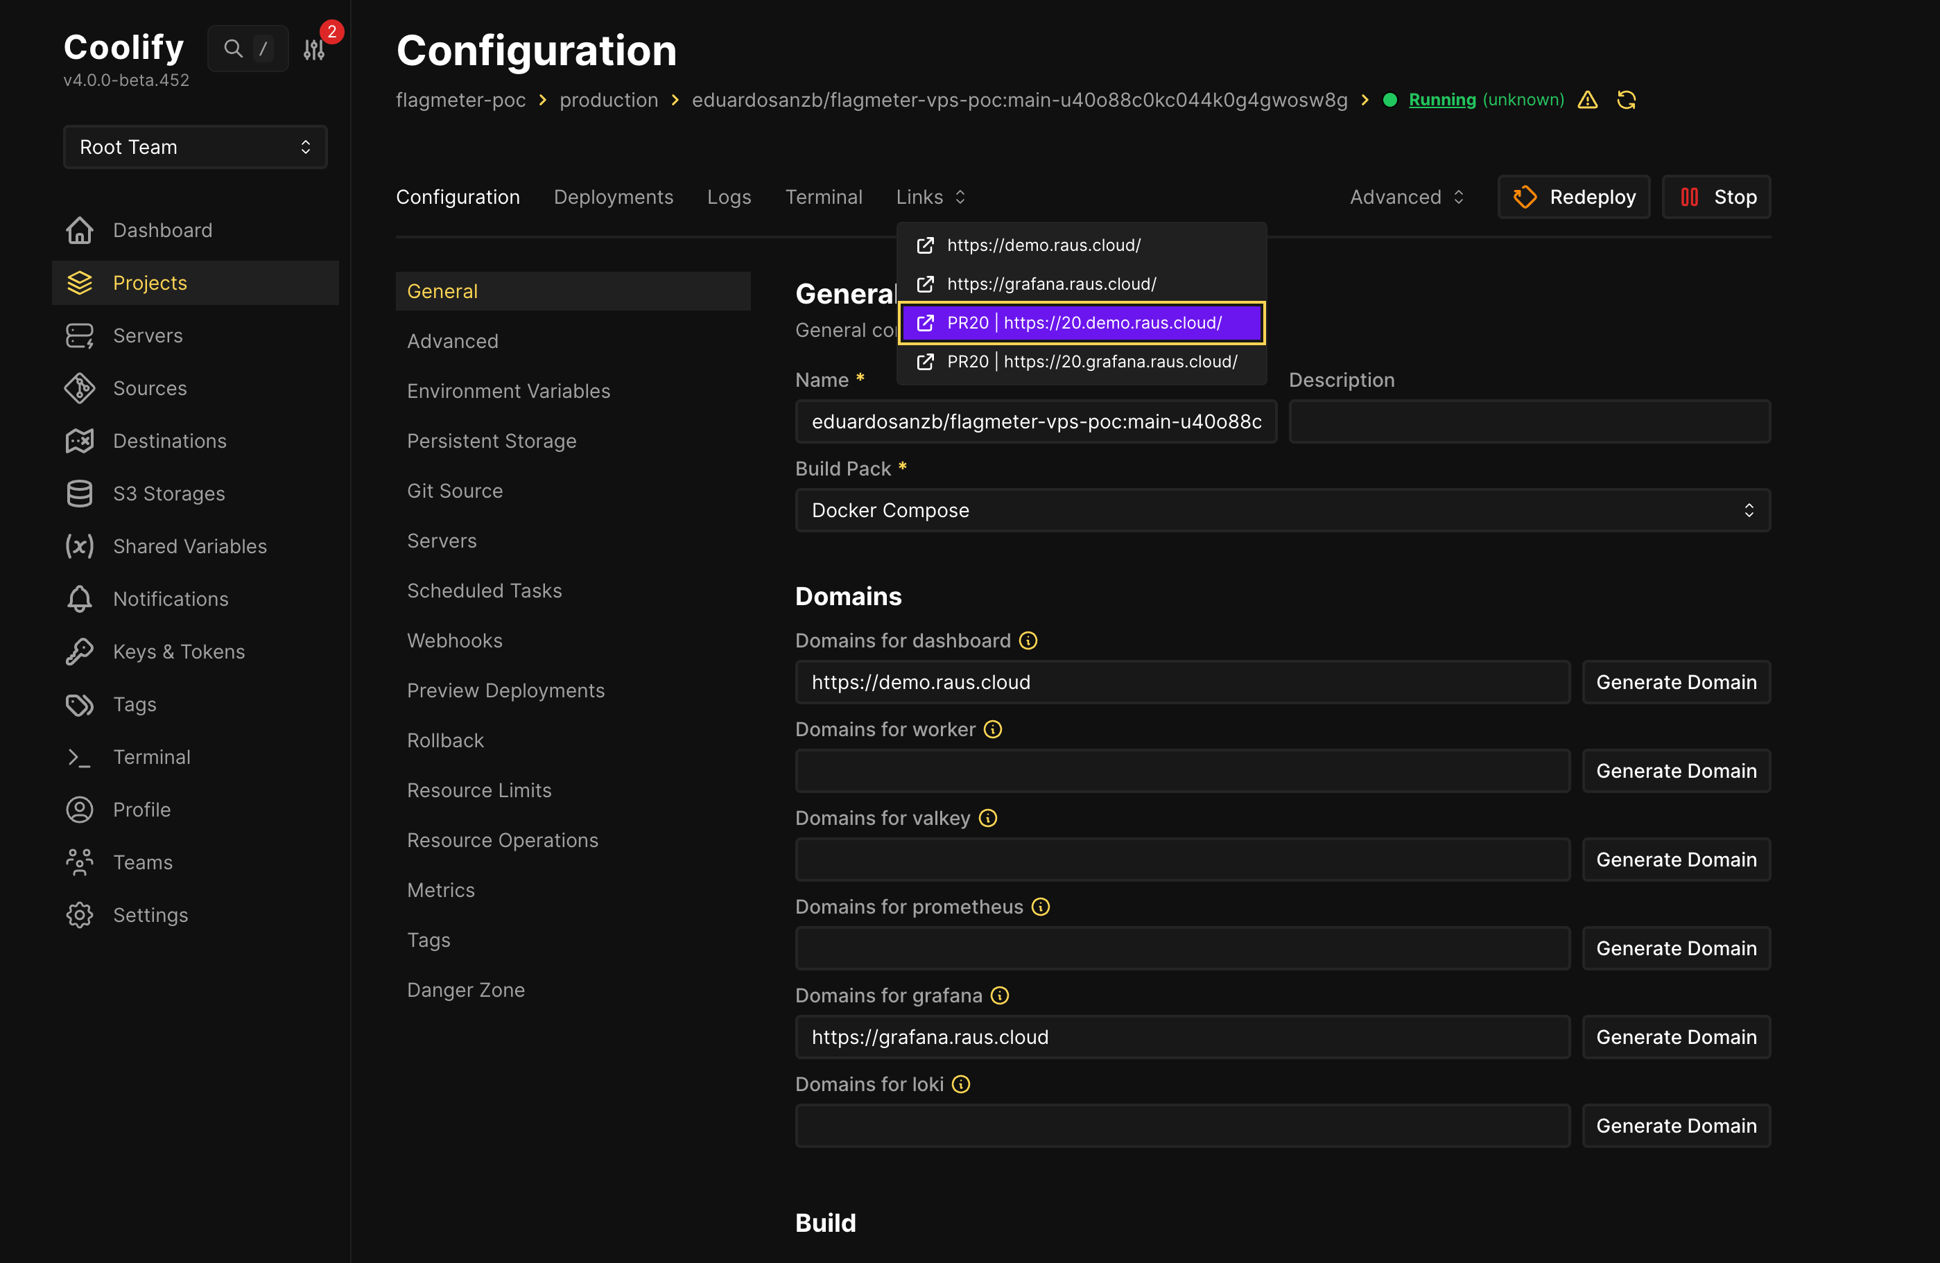This screenshot has height=1263, width=1940.
Task: Expand the Advanced dropdown
Action: click(1406, 196)
